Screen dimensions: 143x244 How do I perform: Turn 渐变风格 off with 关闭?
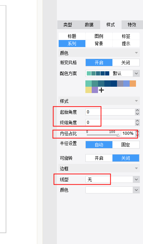click(x=126, y=62)
